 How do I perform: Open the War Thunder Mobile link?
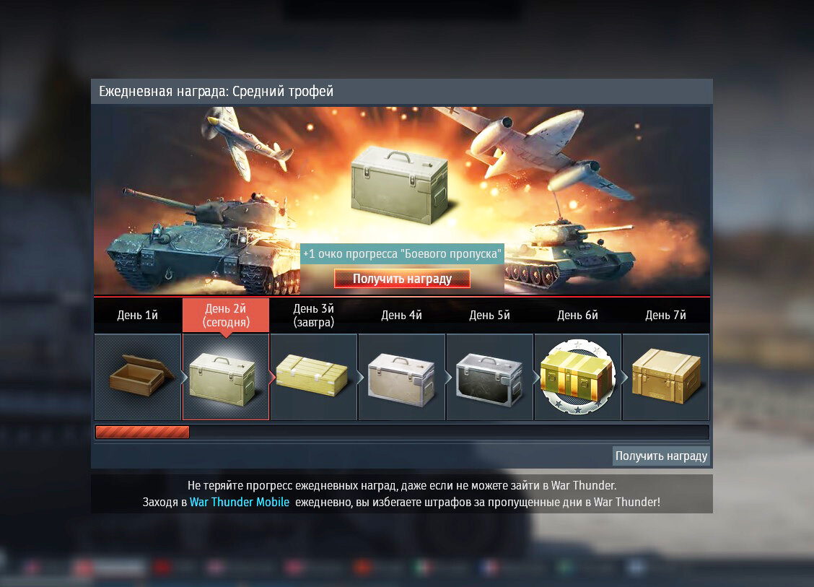pos(240,502)
